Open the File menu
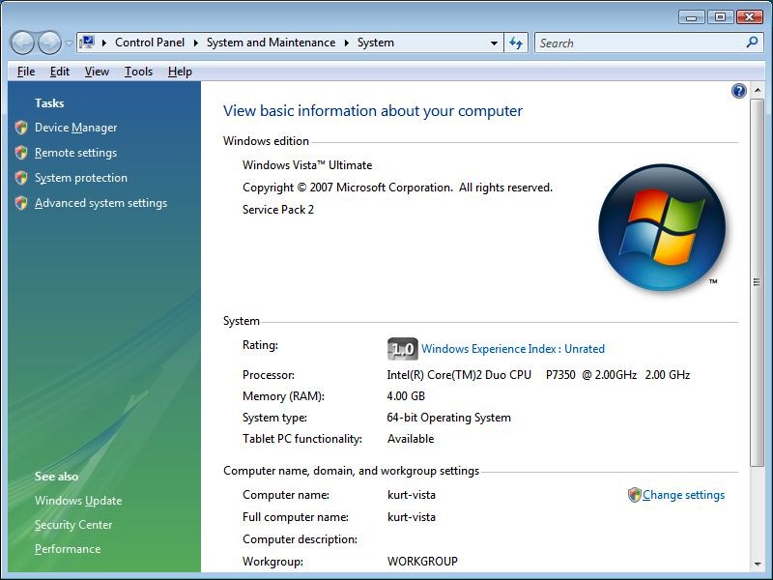 click(26, 72)
